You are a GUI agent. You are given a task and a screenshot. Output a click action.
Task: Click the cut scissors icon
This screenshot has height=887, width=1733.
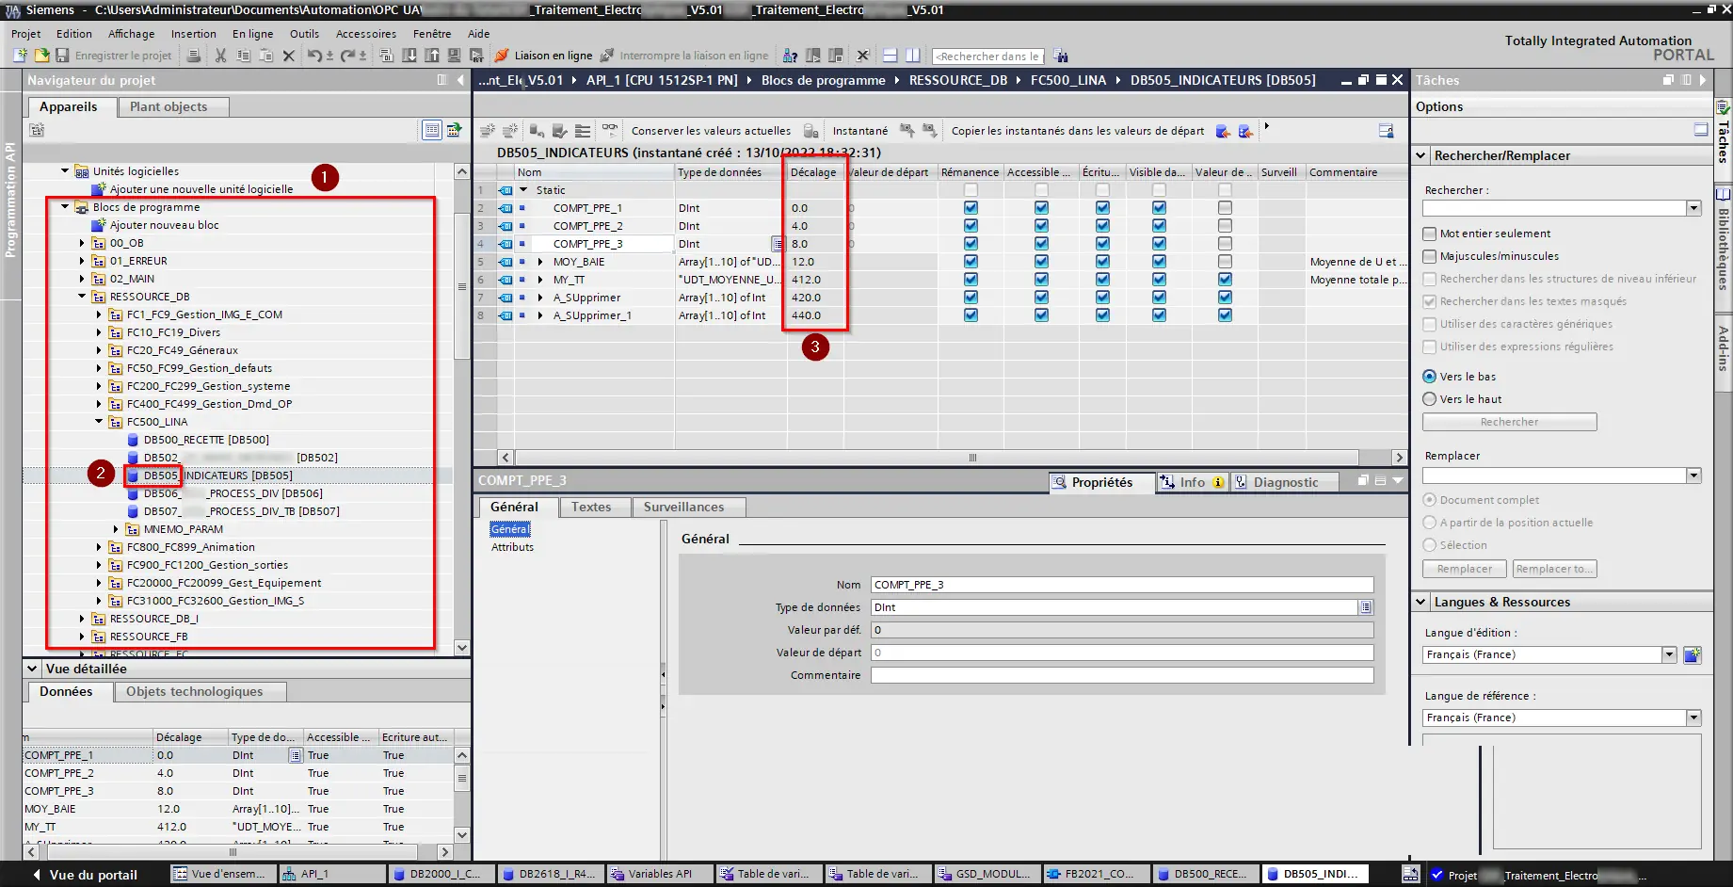(x=220, y=56)
